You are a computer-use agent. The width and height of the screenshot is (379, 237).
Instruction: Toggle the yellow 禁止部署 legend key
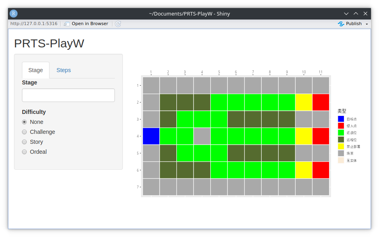coord(340,146)
